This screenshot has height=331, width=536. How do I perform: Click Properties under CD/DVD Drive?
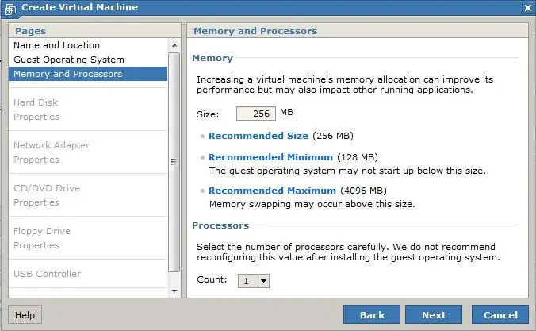[36, 202]
